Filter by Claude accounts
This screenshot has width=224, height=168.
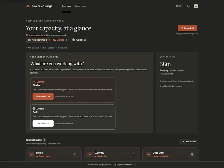[60, 40]
